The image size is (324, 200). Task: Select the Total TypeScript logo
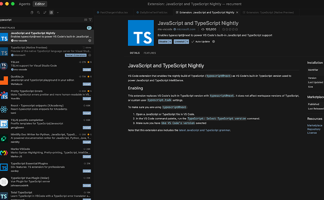click(x=4, y=196)
